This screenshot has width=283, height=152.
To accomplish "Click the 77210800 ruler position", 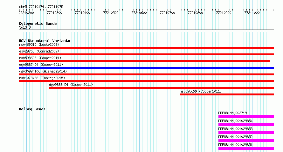I will (x=196, y=13).
